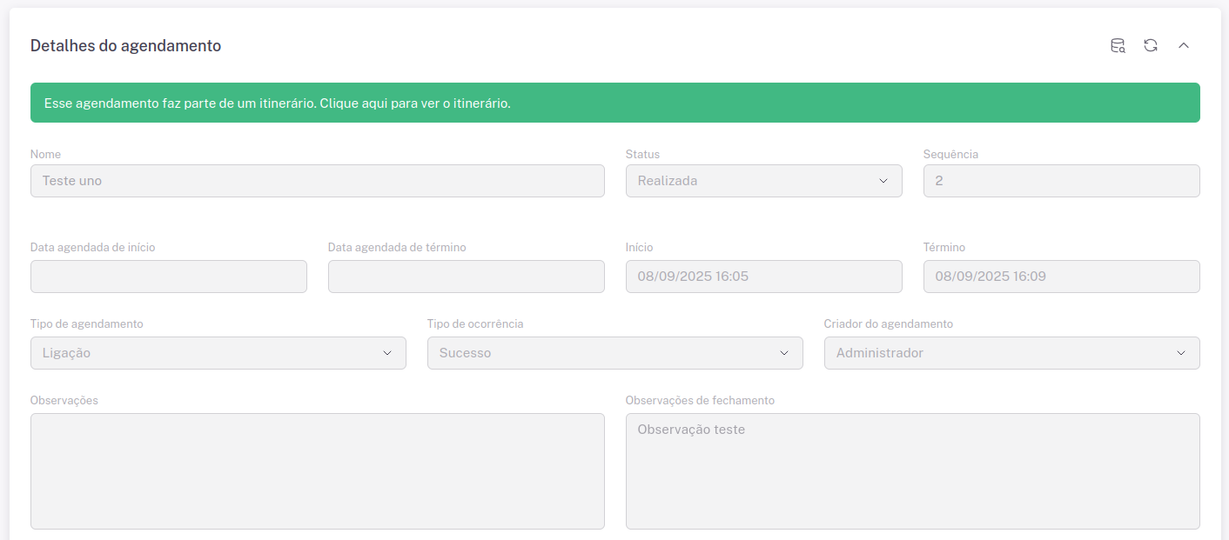Collapse the Detalhes do agendamento panel
Viewport: 1229px width, 540px height.
[1184, 46]
